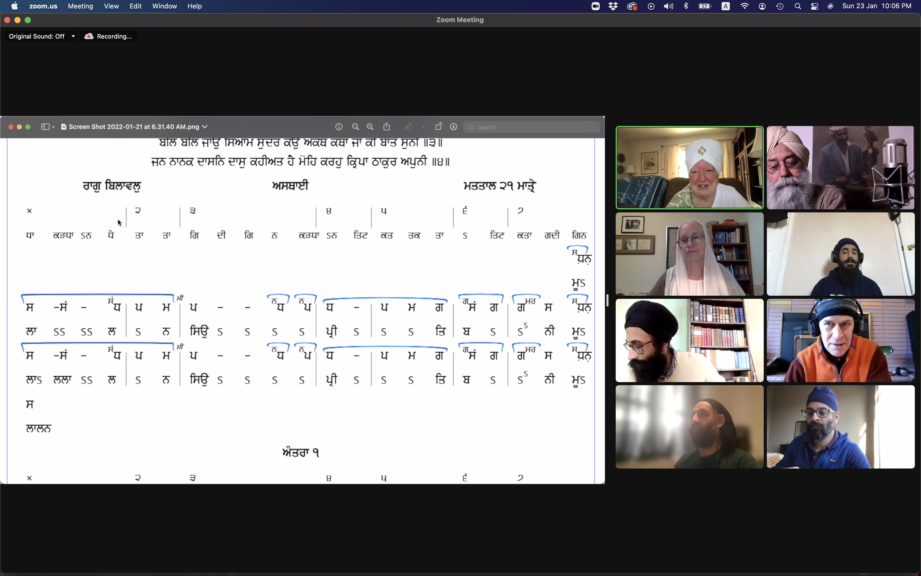921x576 pixels.
Task: Click the Recording indicator button
Action: (108, 36)
